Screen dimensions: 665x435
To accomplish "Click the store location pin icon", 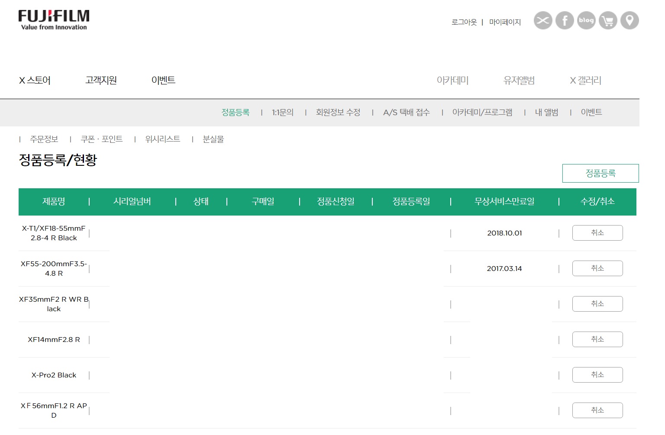I will (629, 20).
